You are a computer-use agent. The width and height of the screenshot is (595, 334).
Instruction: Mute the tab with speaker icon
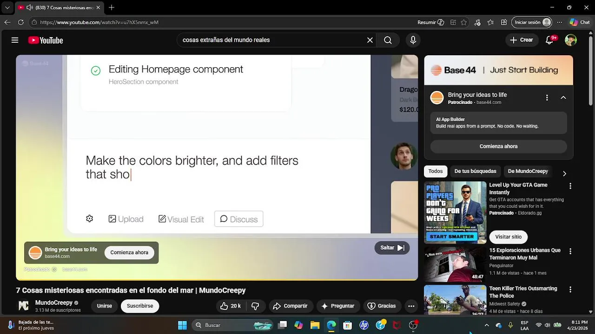tap(30, 7)
